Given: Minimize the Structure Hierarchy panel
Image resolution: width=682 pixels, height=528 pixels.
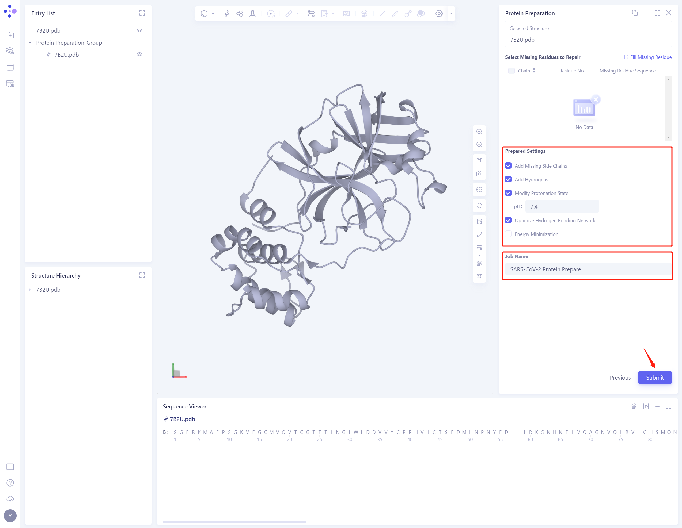Looking at the screenshot, I should coord(131,275).
